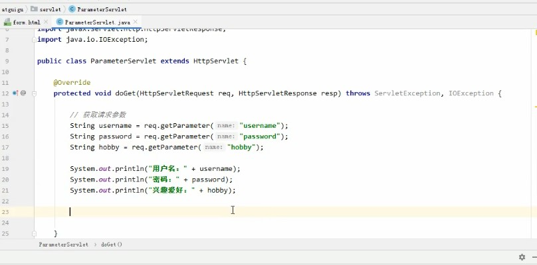Close the ParameterServlet.java tab
The image size is (537, 265).
[x=136, y=23]
